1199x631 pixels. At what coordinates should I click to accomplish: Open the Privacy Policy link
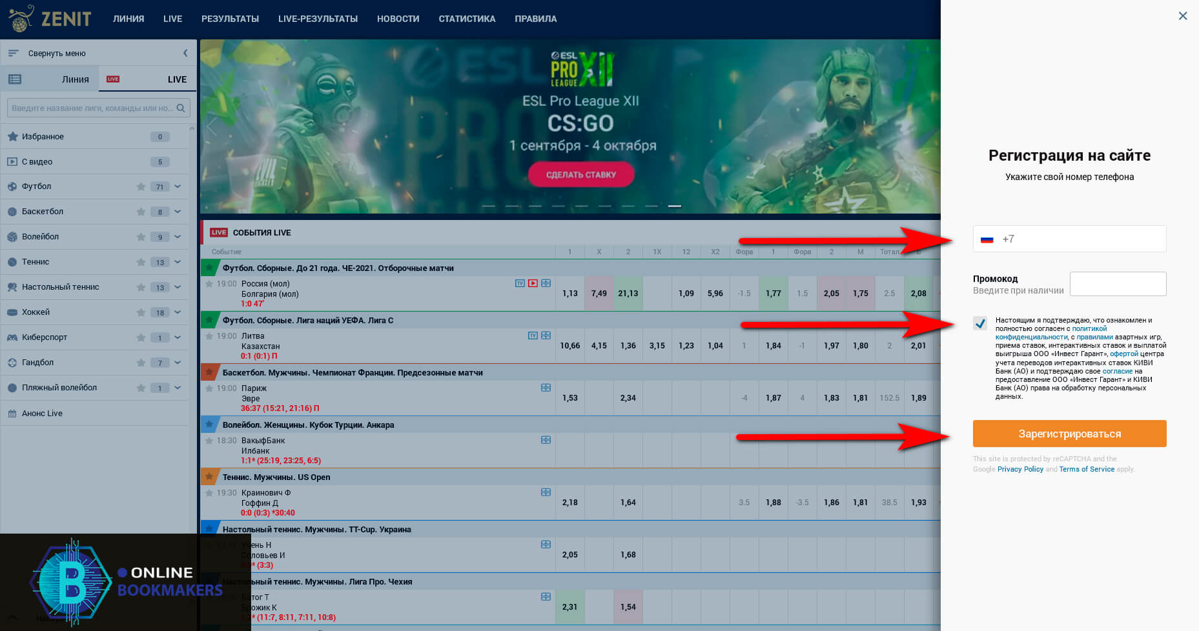pyautogui.click(x=1020, y=469)
